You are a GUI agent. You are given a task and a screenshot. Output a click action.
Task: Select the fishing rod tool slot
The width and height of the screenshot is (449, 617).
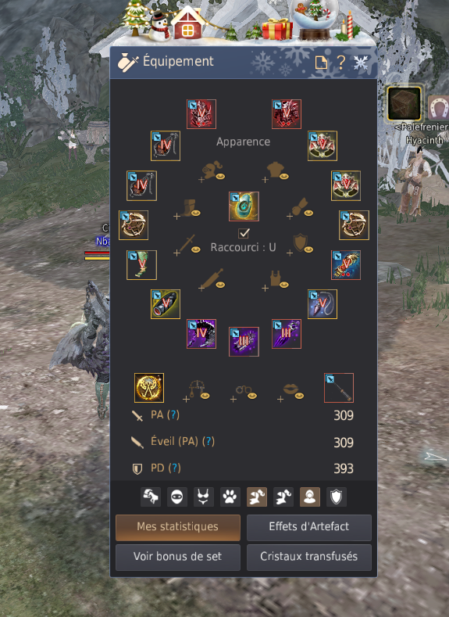[339, 388]
